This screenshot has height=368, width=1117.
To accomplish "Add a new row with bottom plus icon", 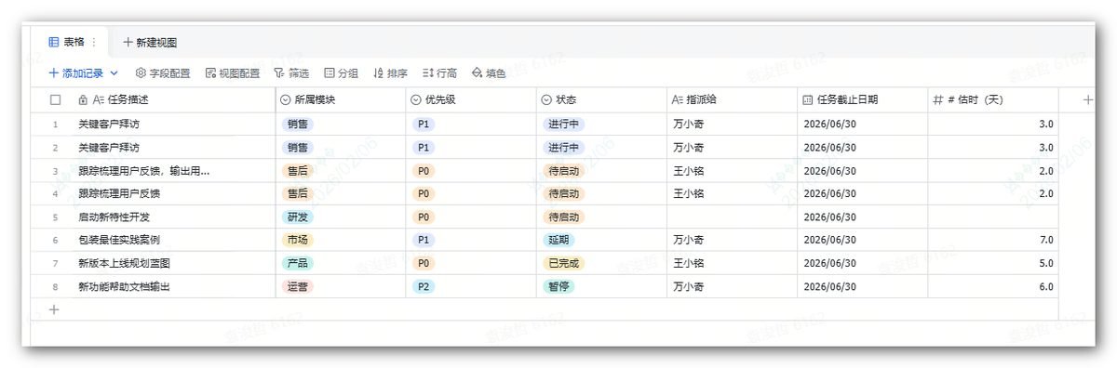I will click(54, 309).
